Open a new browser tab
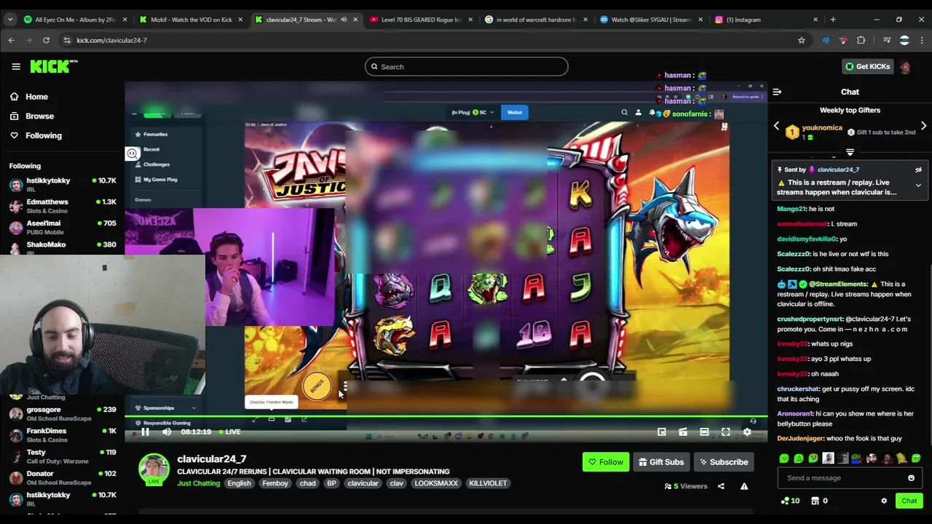 point(833,20)
